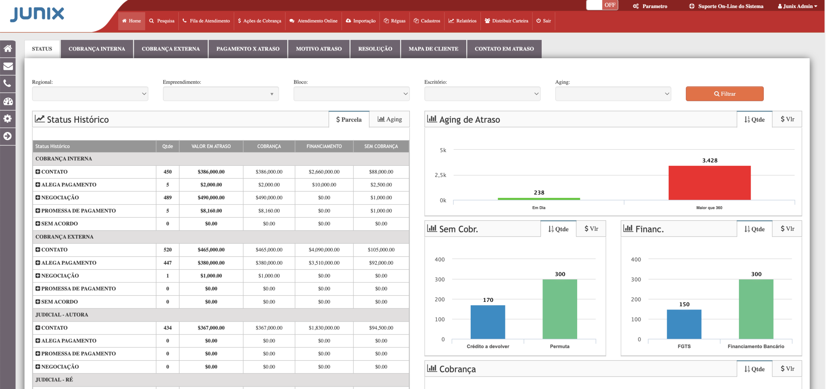
Task: Open the Empreendimento dropdown
Action: point(221,94)
